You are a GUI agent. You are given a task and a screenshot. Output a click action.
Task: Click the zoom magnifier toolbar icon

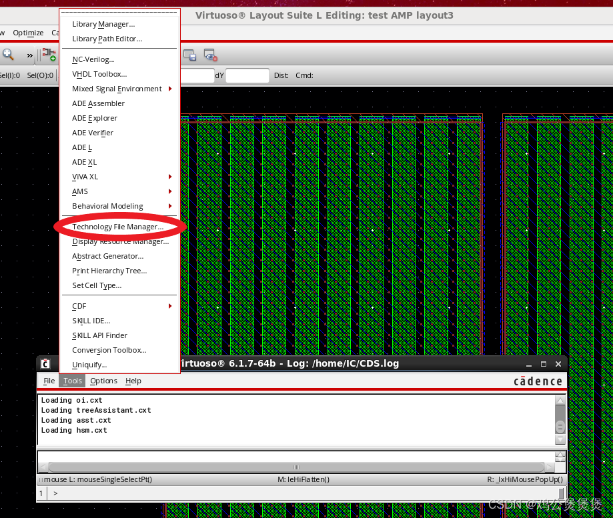click(8, 55)
